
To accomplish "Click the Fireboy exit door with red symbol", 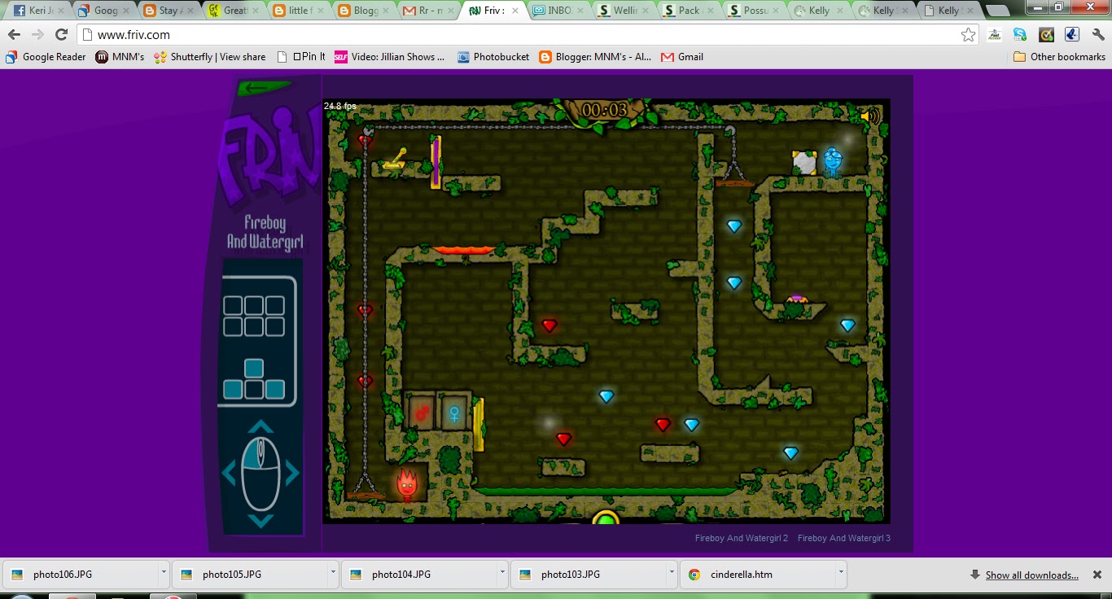I will tap(422, 412).
